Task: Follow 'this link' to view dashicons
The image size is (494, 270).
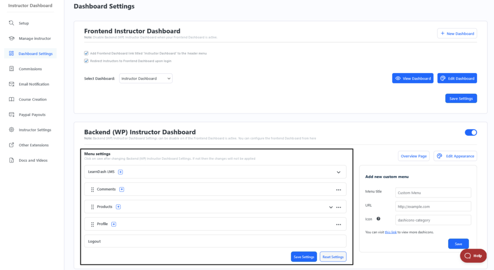Action: (x=390, y=232)
